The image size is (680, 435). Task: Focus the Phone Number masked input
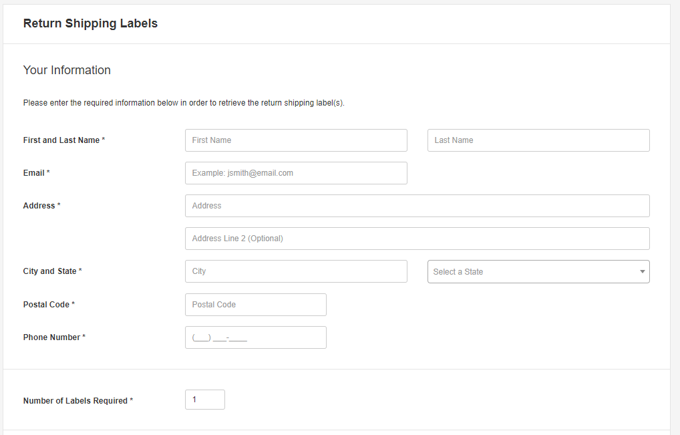(255, 337)
